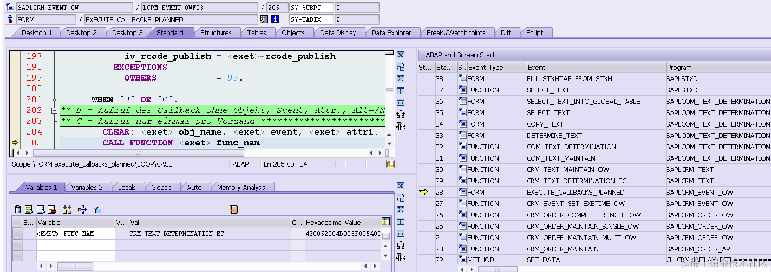Click value cell CRM_TEXT_DETERMINATION_EC

210,234
